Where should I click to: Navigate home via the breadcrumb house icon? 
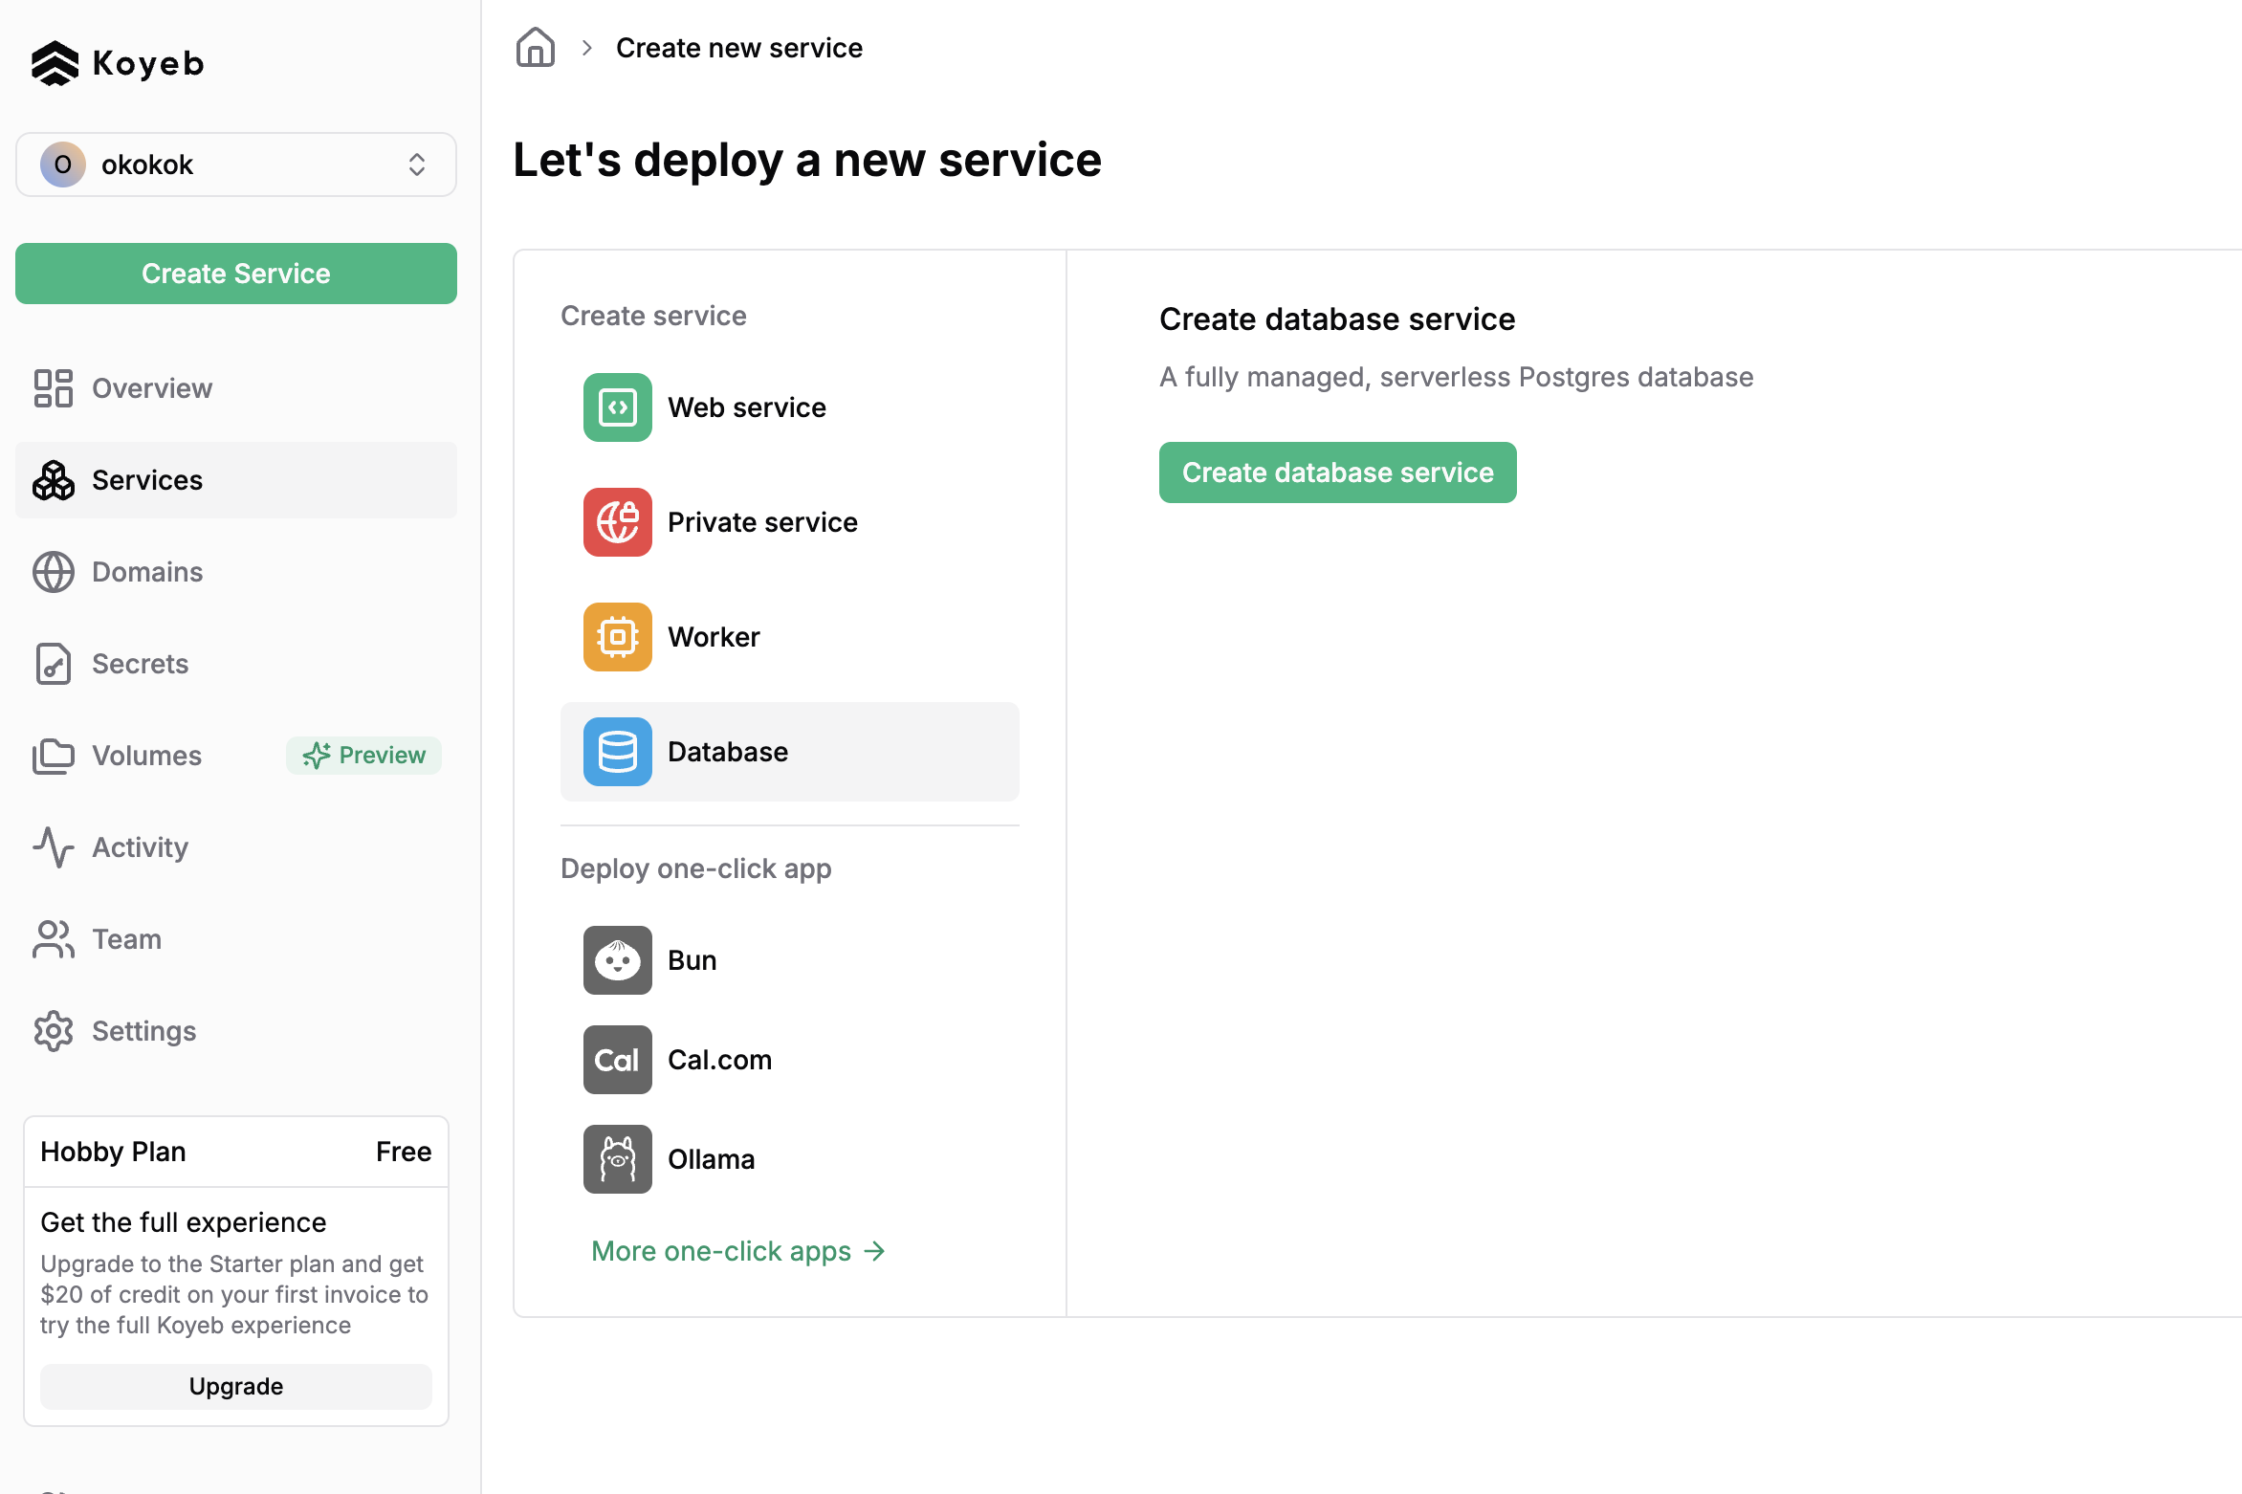pyautogui.click(x=535, y=47)
